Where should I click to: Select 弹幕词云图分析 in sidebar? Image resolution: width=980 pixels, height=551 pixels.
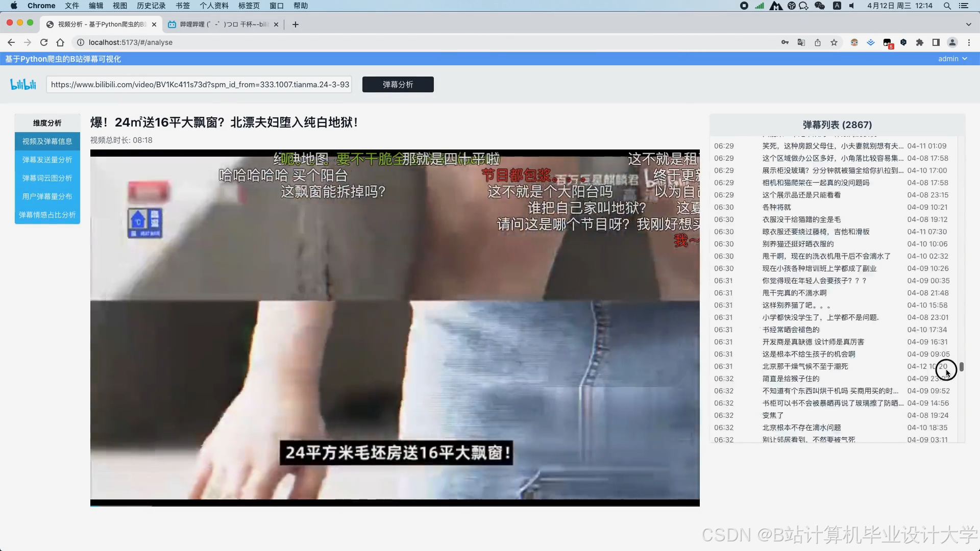tap(47, 178)
